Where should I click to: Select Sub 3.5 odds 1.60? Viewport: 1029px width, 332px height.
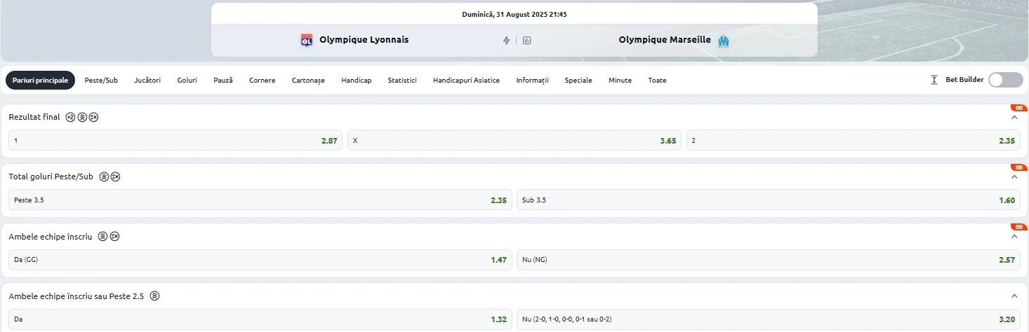click(x=769, y=200)
